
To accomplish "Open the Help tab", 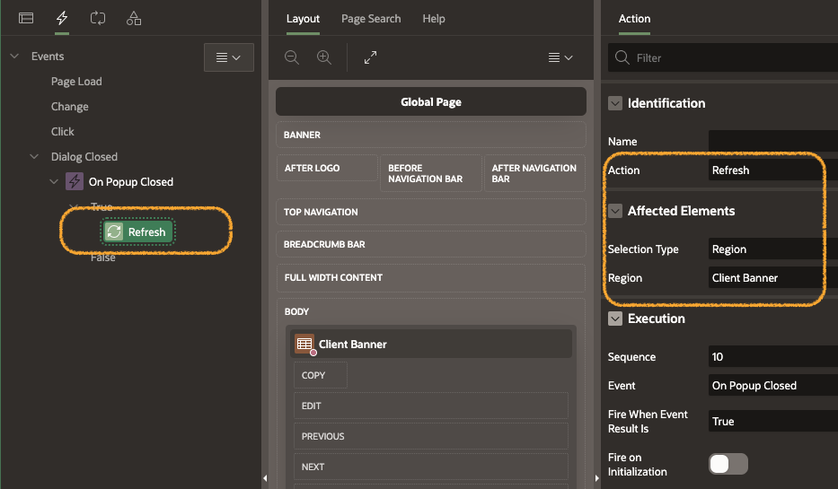I will coord(434,18).
